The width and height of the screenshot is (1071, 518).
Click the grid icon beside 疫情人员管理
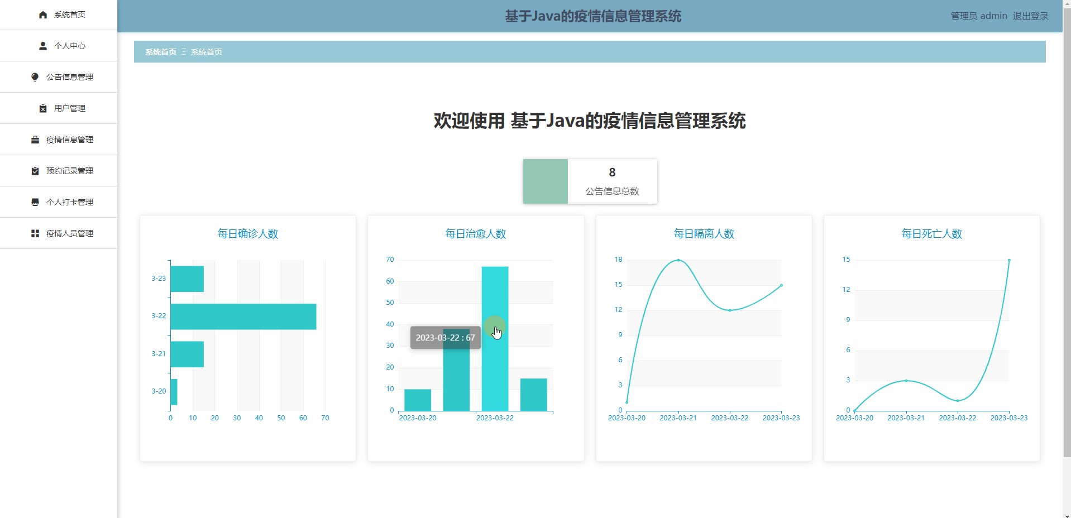pos(35,233)
